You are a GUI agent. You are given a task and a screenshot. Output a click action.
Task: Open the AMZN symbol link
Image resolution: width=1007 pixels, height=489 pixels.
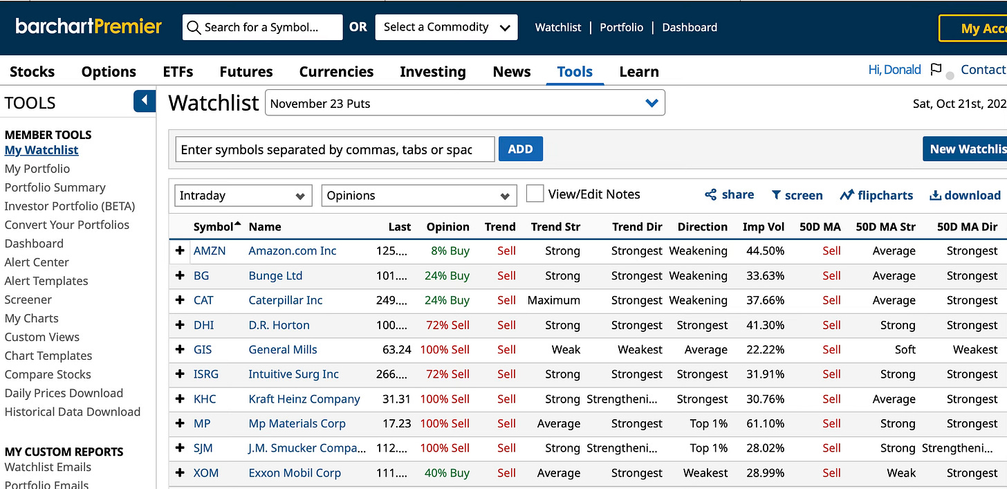point(210,251)
